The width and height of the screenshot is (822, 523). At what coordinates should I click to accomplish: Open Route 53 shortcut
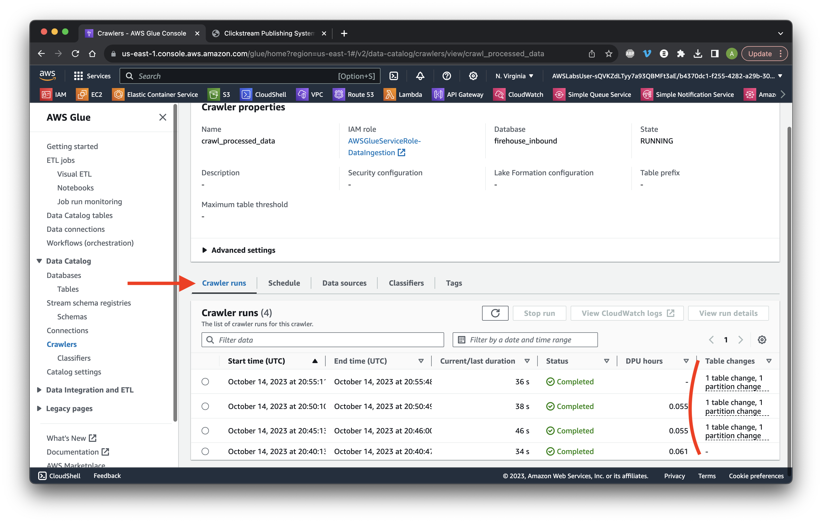tap(353, 95)
